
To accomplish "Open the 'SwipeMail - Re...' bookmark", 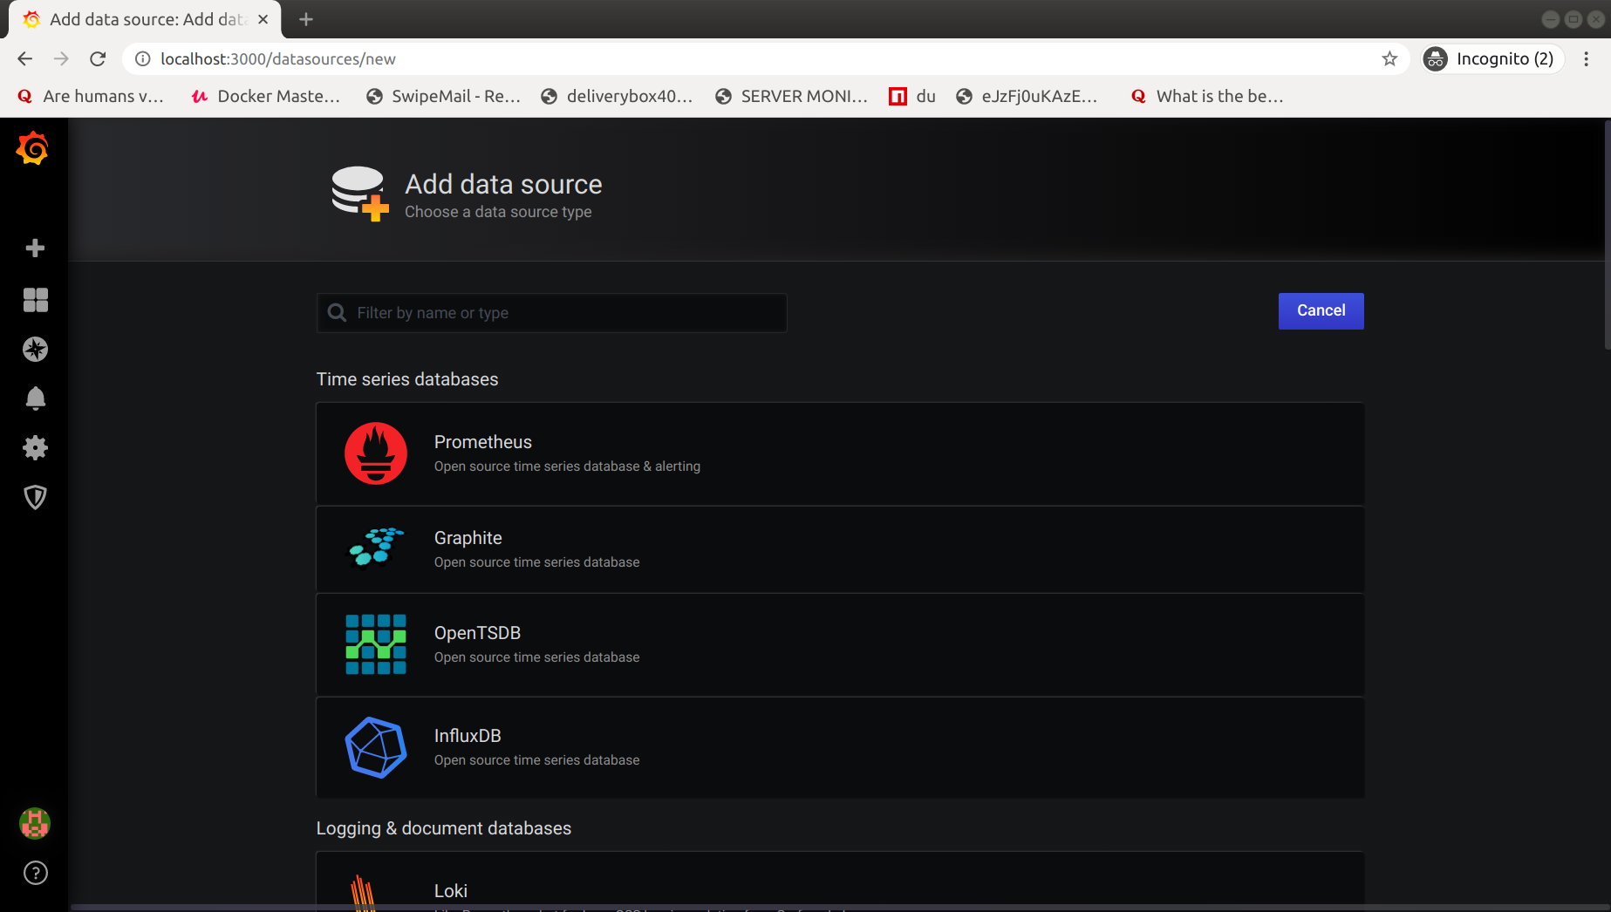I will tap(444, 96).
